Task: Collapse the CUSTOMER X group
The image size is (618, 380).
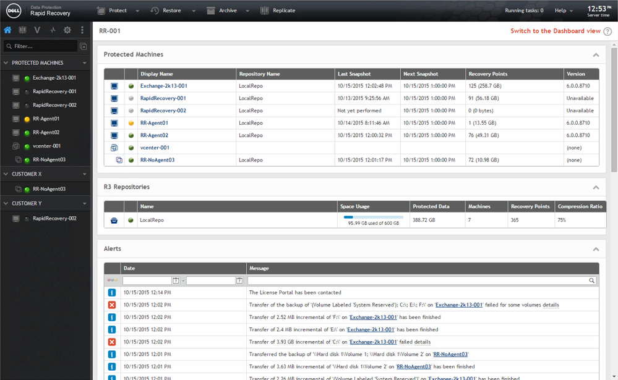Action: [x=6, y=174]
